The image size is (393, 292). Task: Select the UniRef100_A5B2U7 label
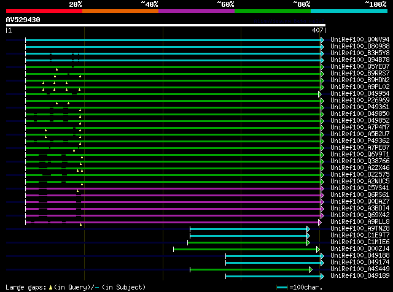tap(360, 134)
